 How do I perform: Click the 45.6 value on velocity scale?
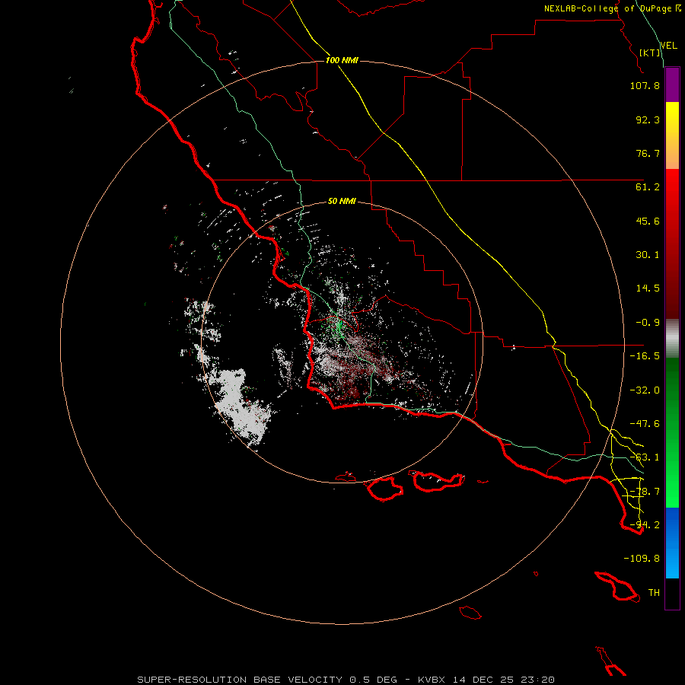point(648,221)
